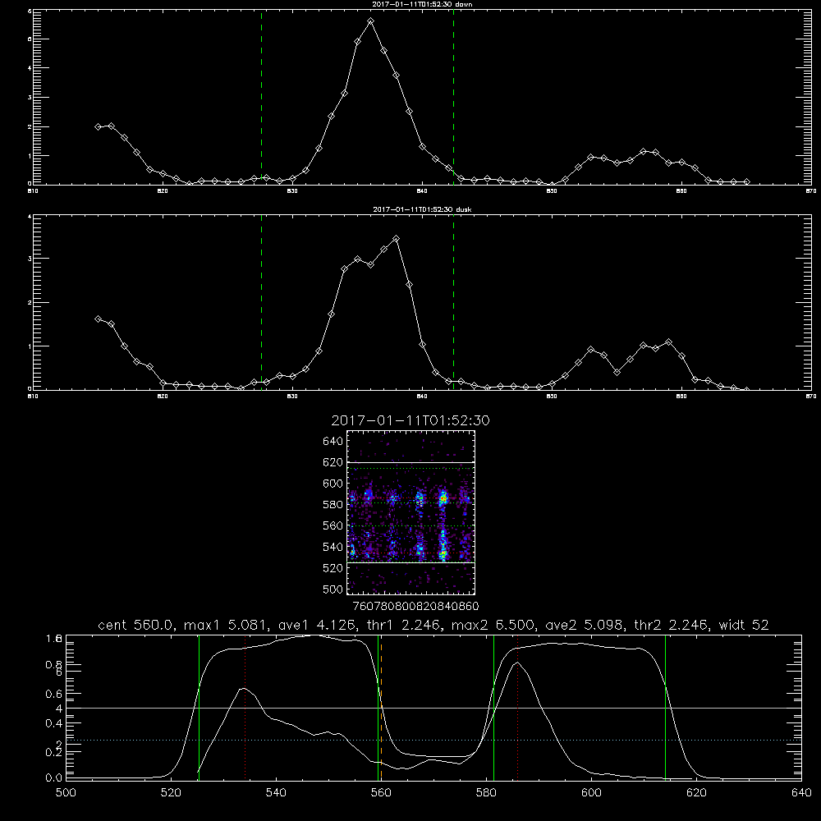Image resolution: width=821 pixels, height=821 pixels.
Task: Click the dusk plot title '2017-01-11T01:52:30 dusk'
Action: [422, 209]
